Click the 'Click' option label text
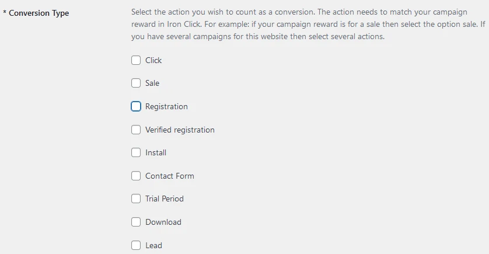 (x=153, y=60)
